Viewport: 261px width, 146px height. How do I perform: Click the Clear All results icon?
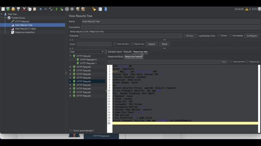pos(83,9)
